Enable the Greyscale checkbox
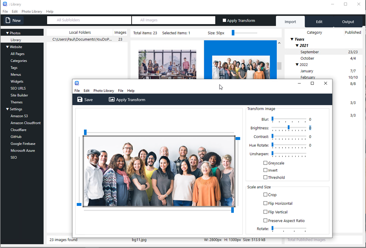Image resolution: width=366 pixels, height=248 pixels. click(266, 163)
